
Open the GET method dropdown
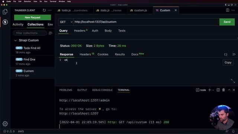tap(66, 22)
